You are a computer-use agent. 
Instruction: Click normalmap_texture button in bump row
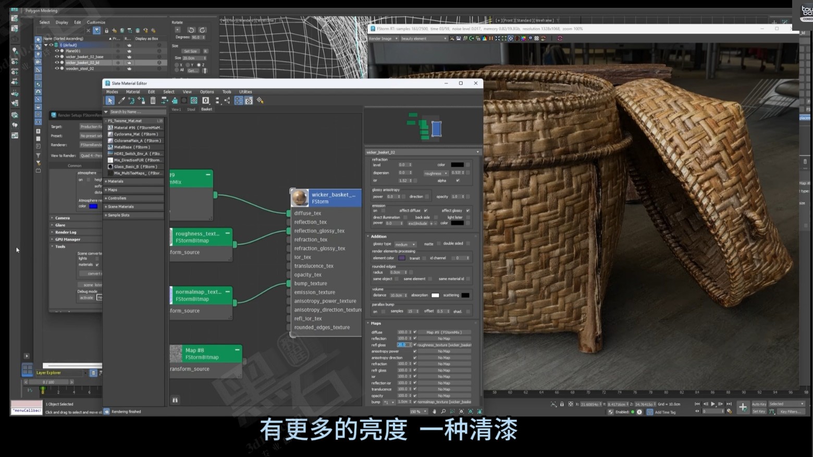tap(444, 402)
